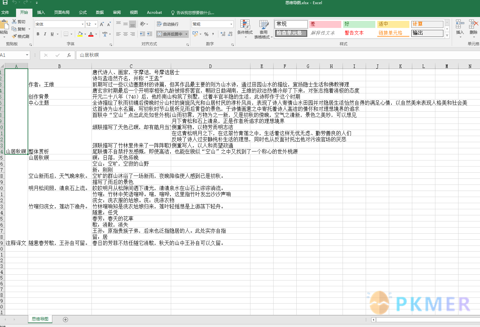The image size is (480, 327).
Task: Switch to the Acrobat tab
Action: pos(154,13)
